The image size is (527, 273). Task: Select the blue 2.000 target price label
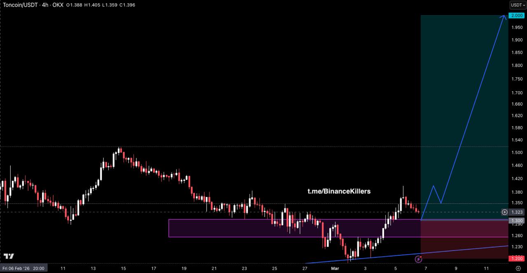point(516,16)
